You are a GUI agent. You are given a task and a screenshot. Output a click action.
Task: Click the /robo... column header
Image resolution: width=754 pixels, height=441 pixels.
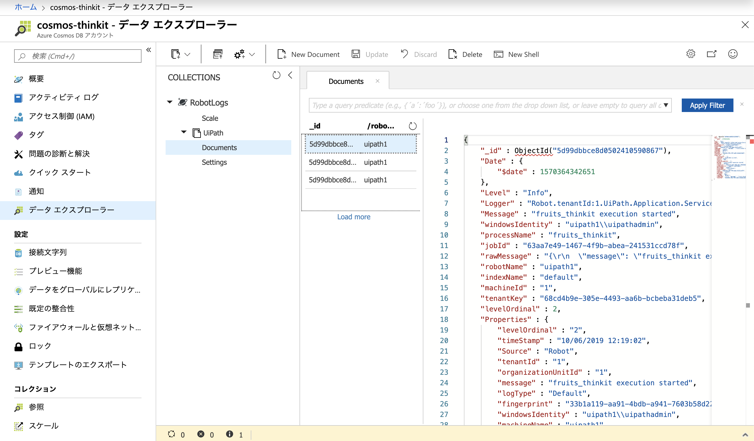381,126
